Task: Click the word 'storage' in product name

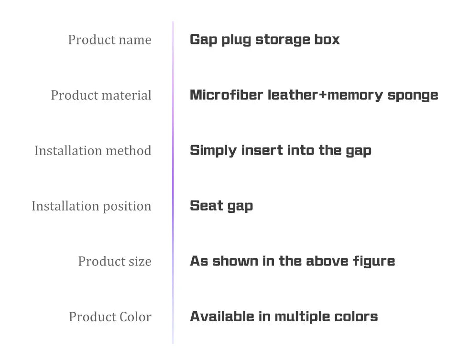Action: pos(283,40)
